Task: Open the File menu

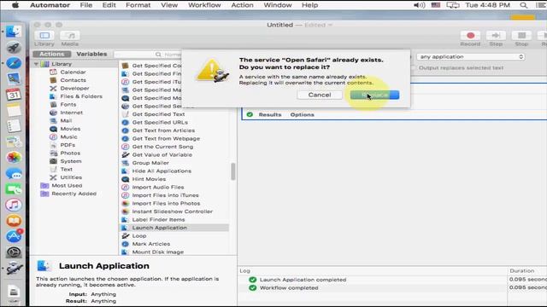Action: point(85,5)
